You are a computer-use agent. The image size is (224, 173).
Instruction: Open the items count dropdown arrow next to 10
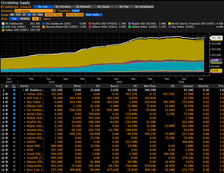(x=40, y=19)
